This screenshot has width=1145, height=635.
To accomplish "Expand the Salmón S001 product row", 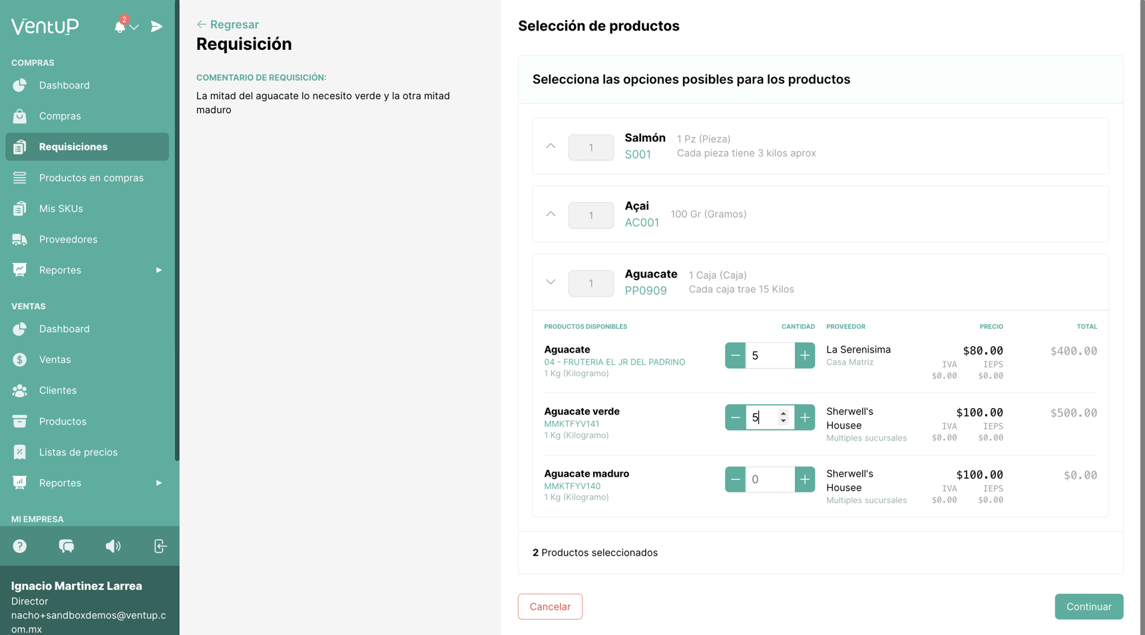I will point(551,146).
